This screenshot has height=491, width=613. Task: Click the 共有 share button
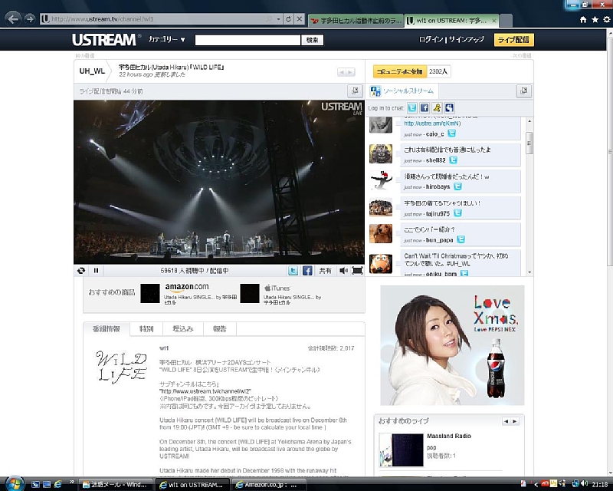point(325,271)
